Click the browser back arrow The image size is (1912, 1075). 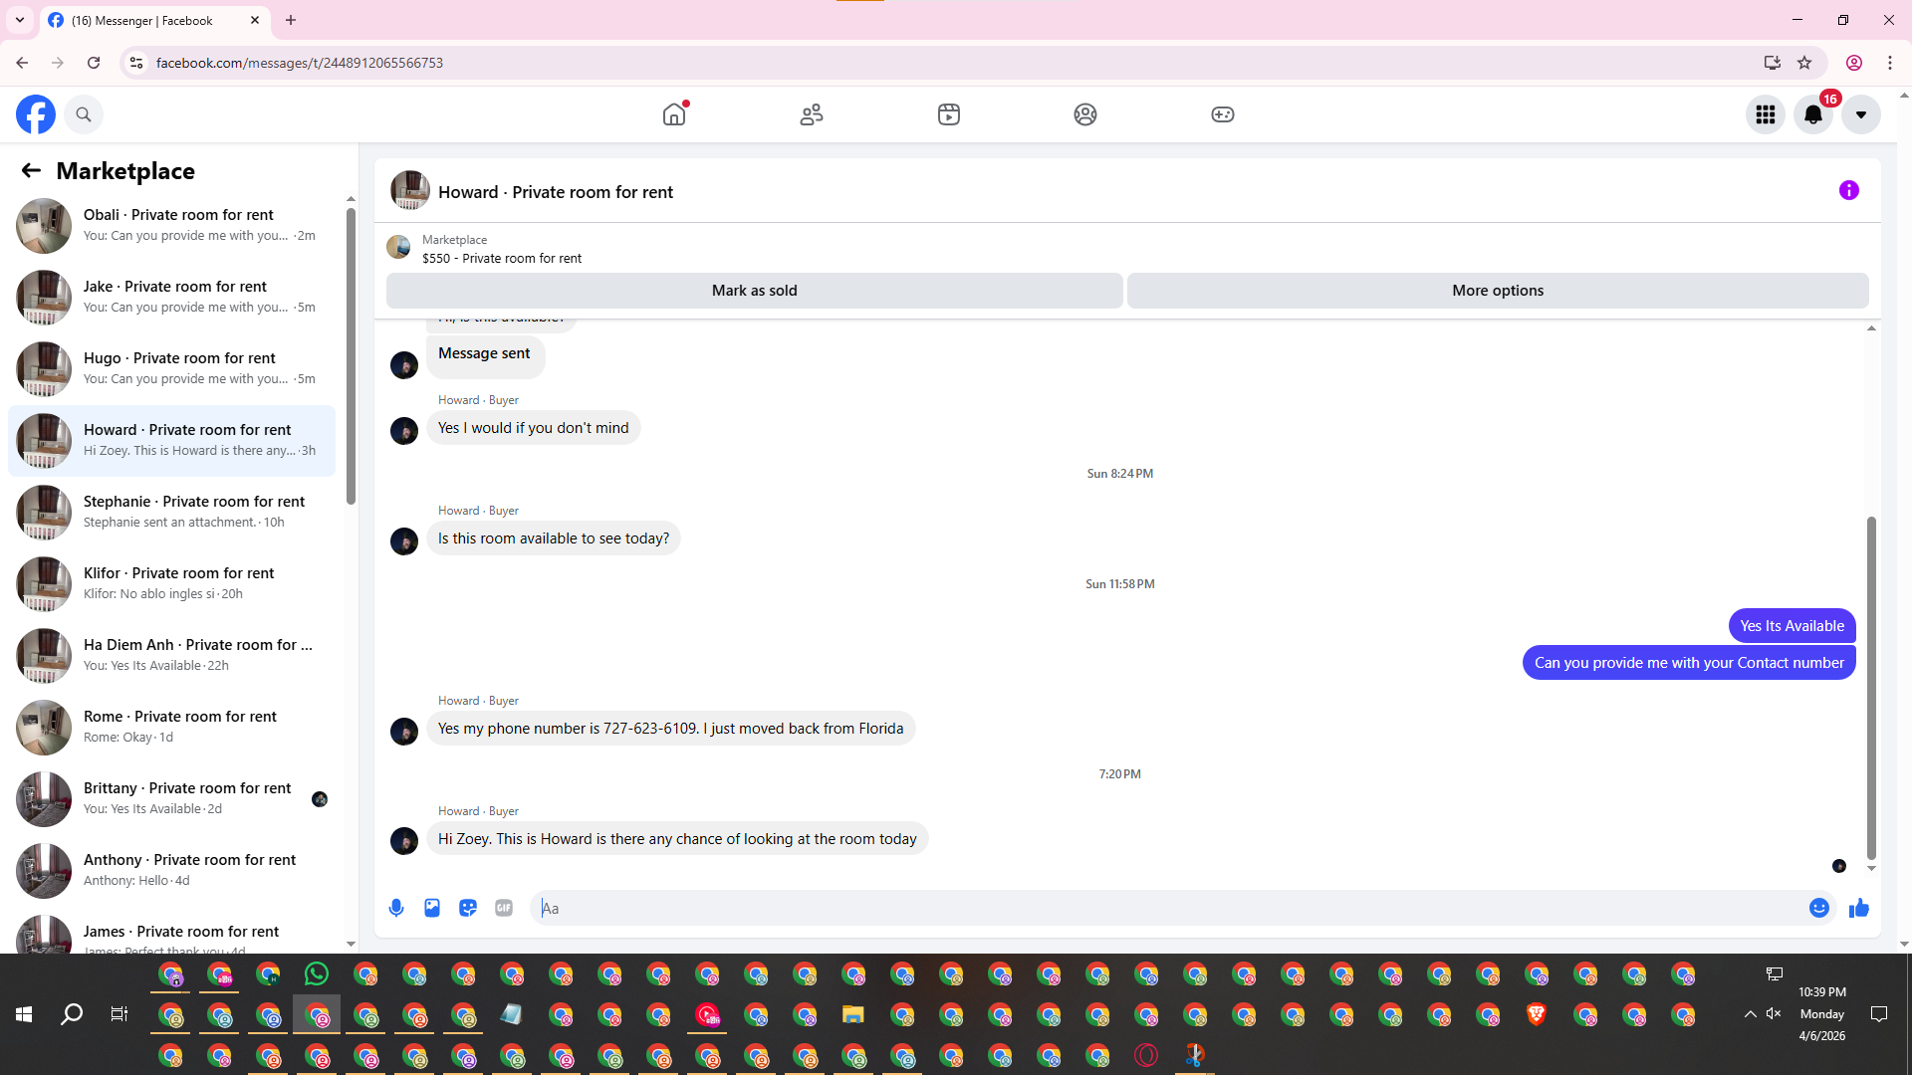(x=22, y=63)
